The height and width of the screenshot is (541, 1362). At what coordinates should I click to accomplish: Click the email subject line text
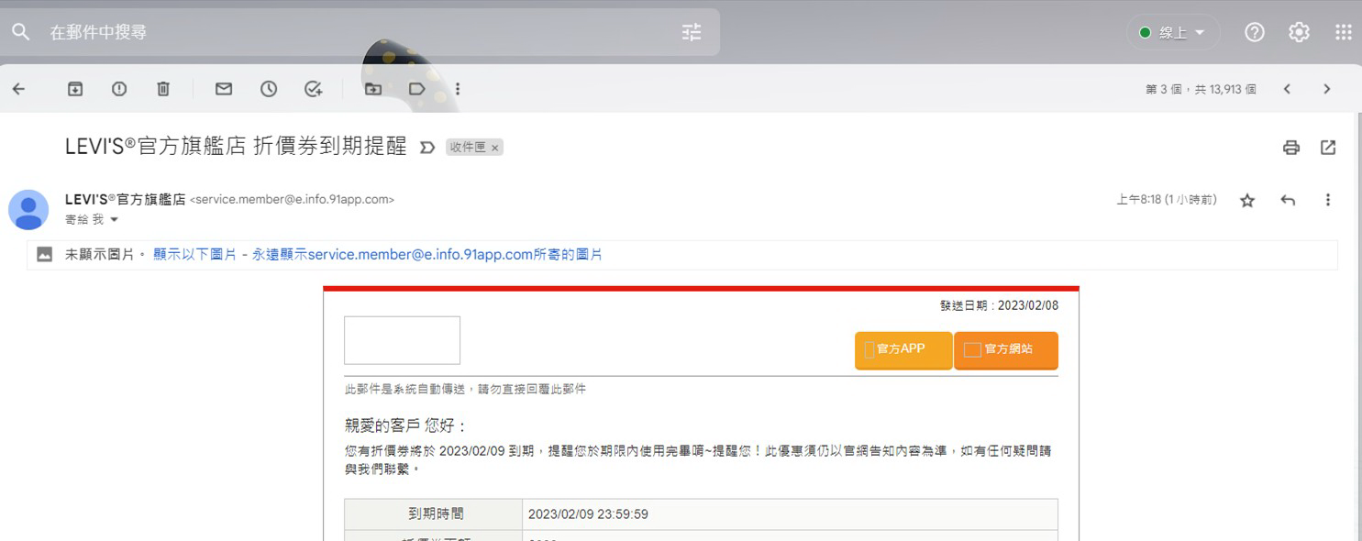tap(236, 147)
